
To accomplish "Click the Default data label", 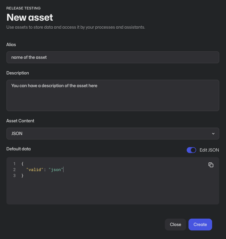I will pyautogui.click(x=18, y=149).
